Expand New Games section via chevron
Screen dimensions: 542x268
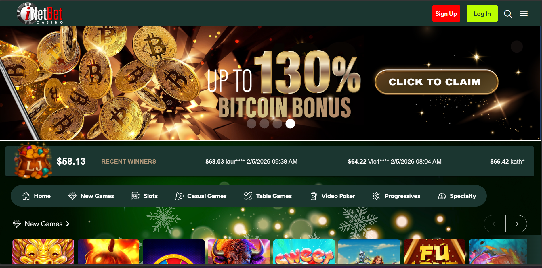pyautogui.click(x=68, y=224)
